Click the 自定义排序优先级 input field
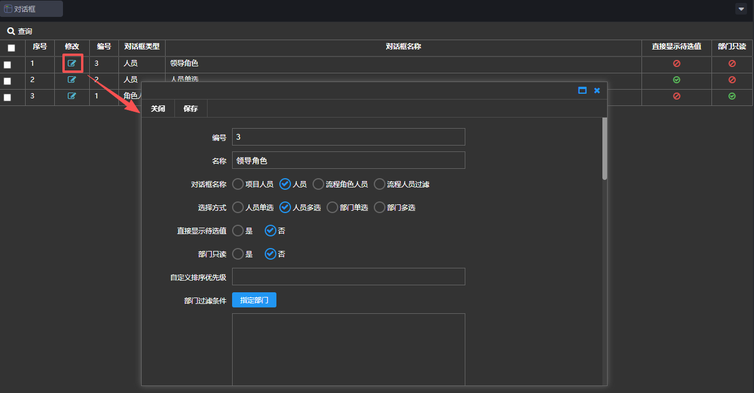Viewport: 754px width, 393px height. pos(348,277)
